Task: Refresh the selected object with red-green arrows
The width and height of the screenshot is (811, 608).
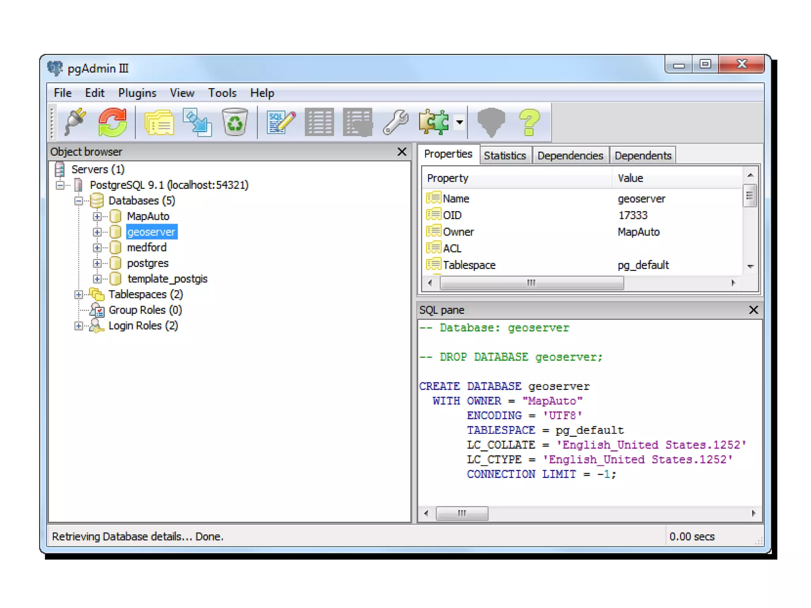Action: pos(113,122)
